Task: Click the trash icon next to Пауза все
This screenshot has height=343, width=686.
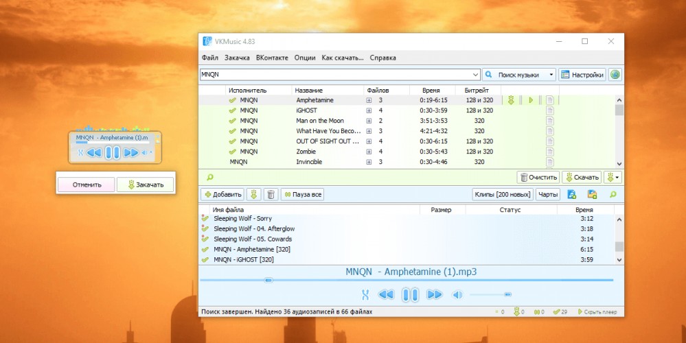Action: tap(271, 194)
